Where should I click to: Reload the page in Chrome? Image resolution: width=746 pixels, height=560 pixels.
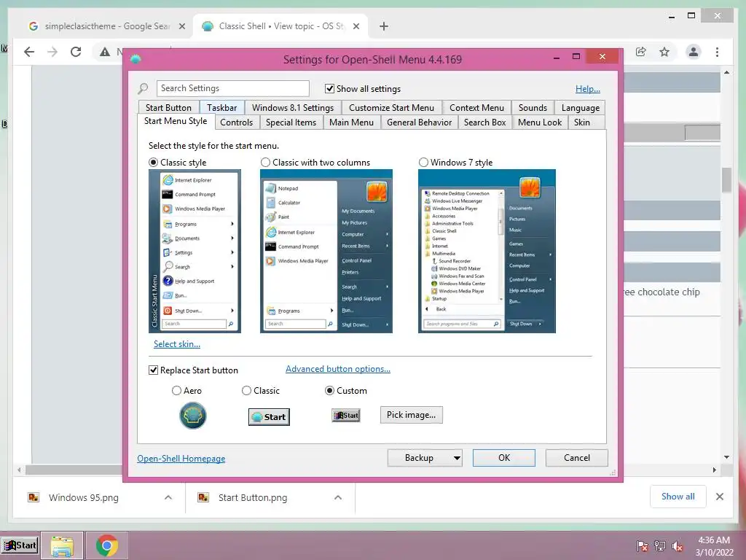76,52
